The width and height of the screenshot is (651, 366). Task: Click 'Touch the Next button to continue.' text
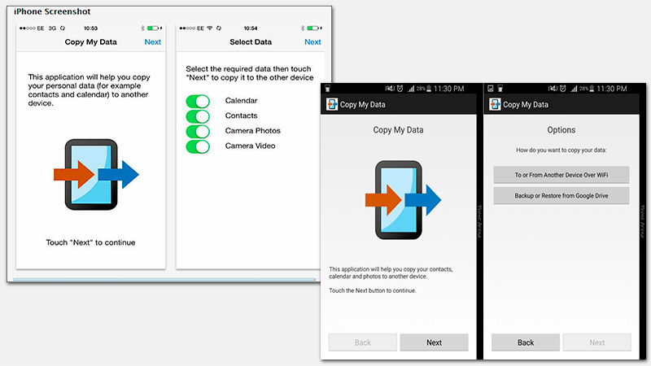click(x=373, y=290)
